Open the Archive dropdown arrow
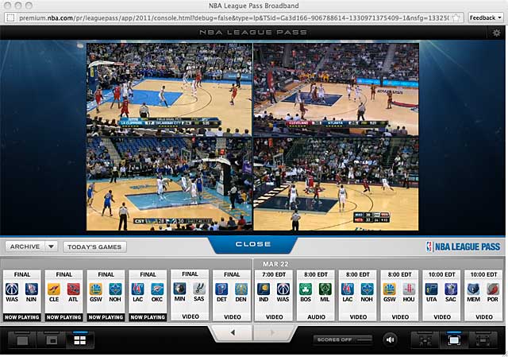Image resolution: width=508 pixels, height=357 pixels. 52,246
